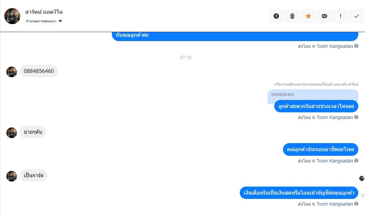Open the กำหนดการสนทนา assignment label
Screen dimensions: 365x216
point(41,21)
